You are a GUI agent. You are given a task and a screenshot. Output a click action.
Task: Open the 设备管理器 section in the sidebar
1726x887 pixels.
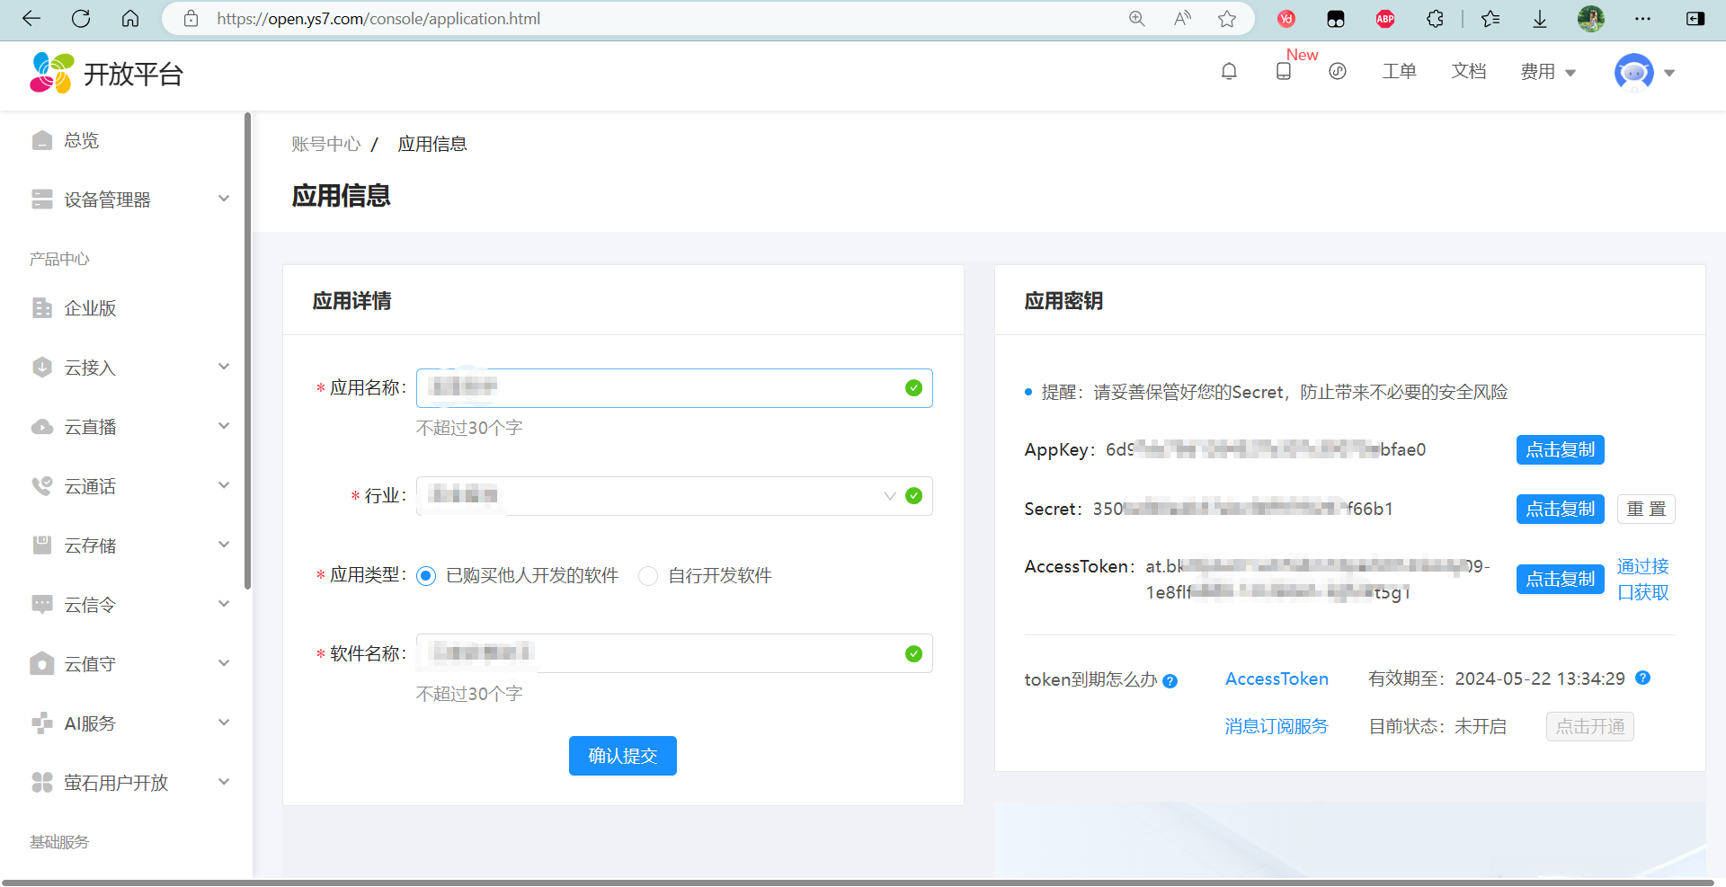tap(108, 199)
